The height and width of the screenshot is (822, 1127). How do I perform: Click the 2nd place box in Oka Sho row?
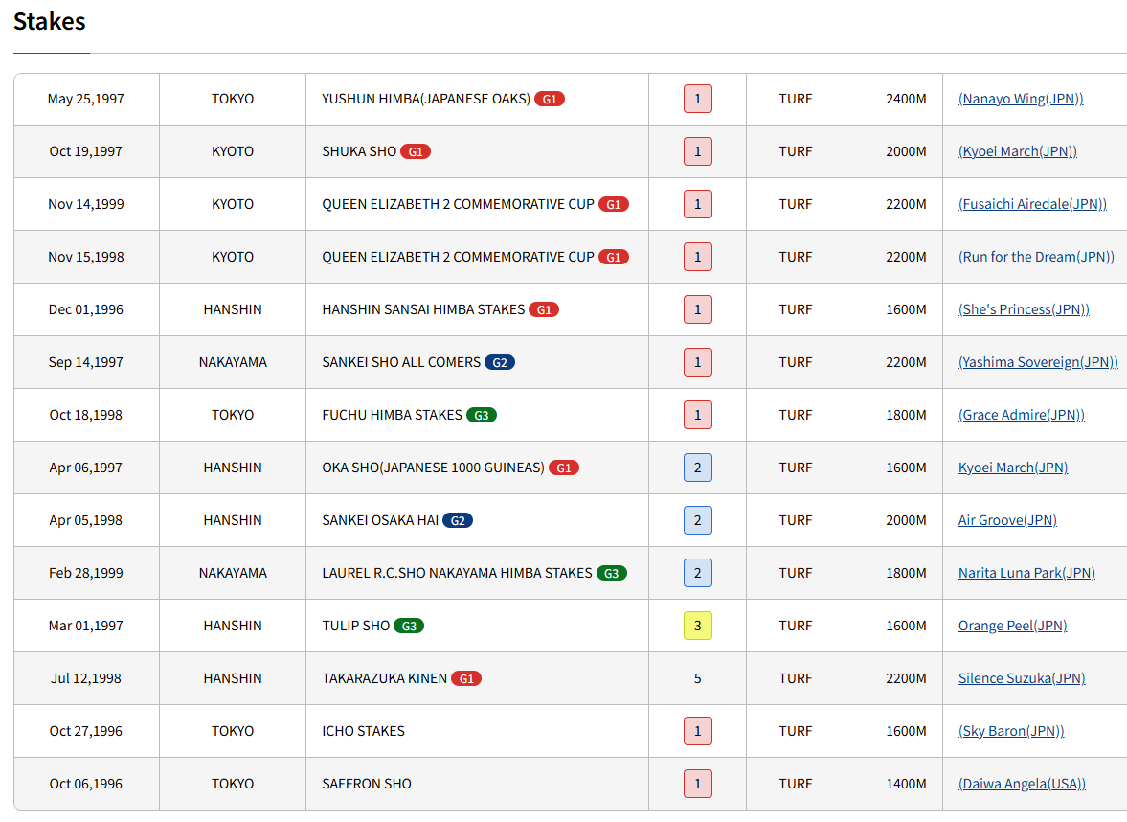click(x=698, y=468)
